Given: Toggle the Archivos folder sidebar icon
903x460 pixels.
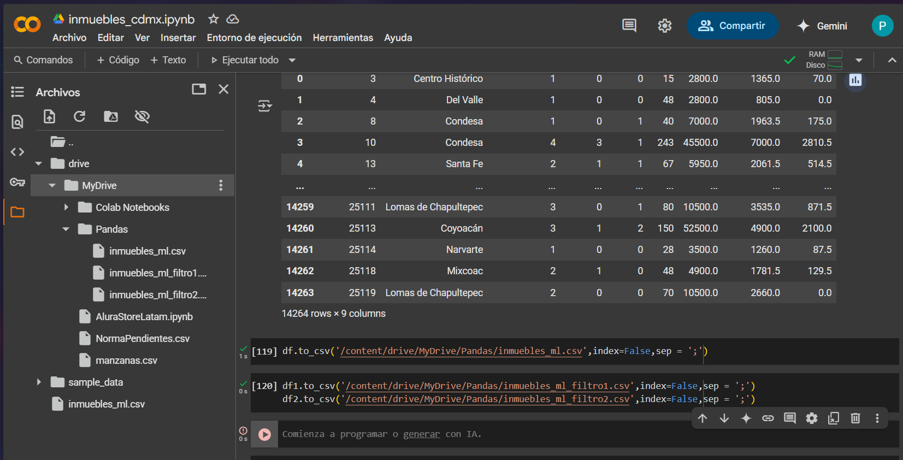Looking at the screenshot, I should [17, 212].
